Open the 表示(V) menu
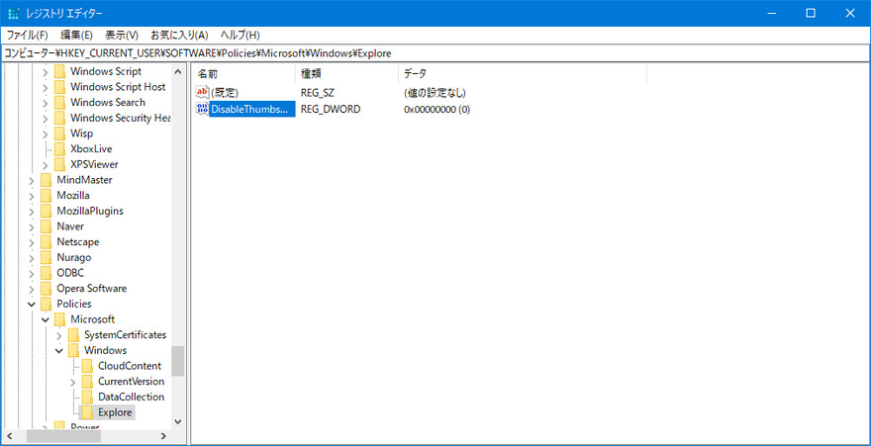The height and width of the screenshot is (446, 871). (122, 35)
